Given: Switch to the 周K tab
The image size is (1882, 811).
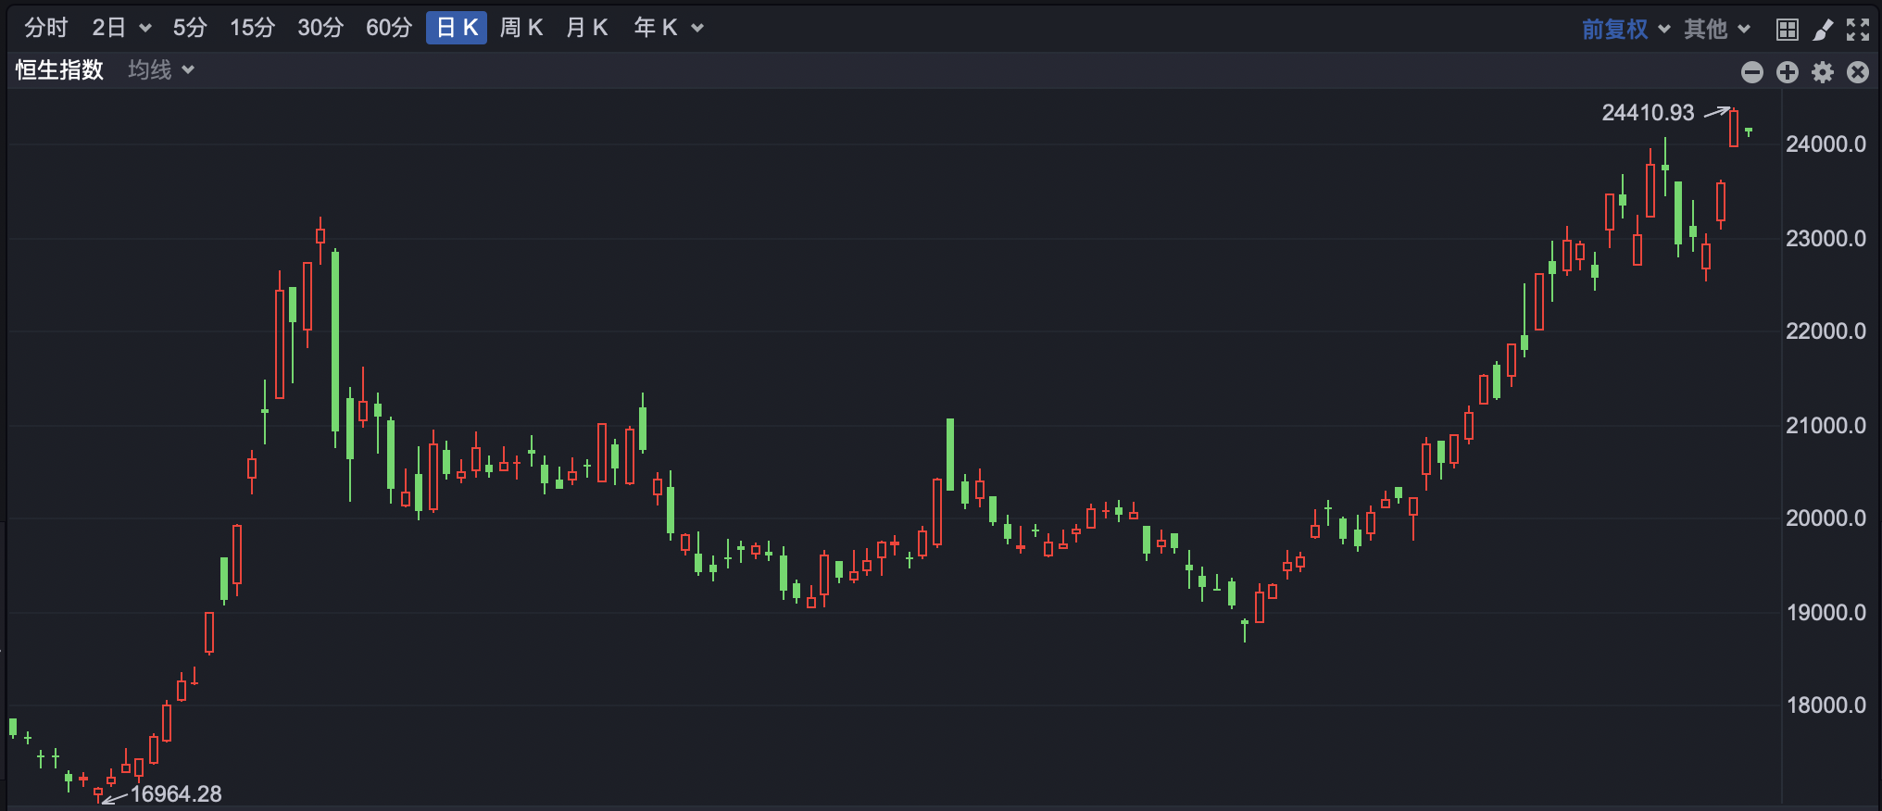Looking at the screenshot, I should [x=521, y=28].
